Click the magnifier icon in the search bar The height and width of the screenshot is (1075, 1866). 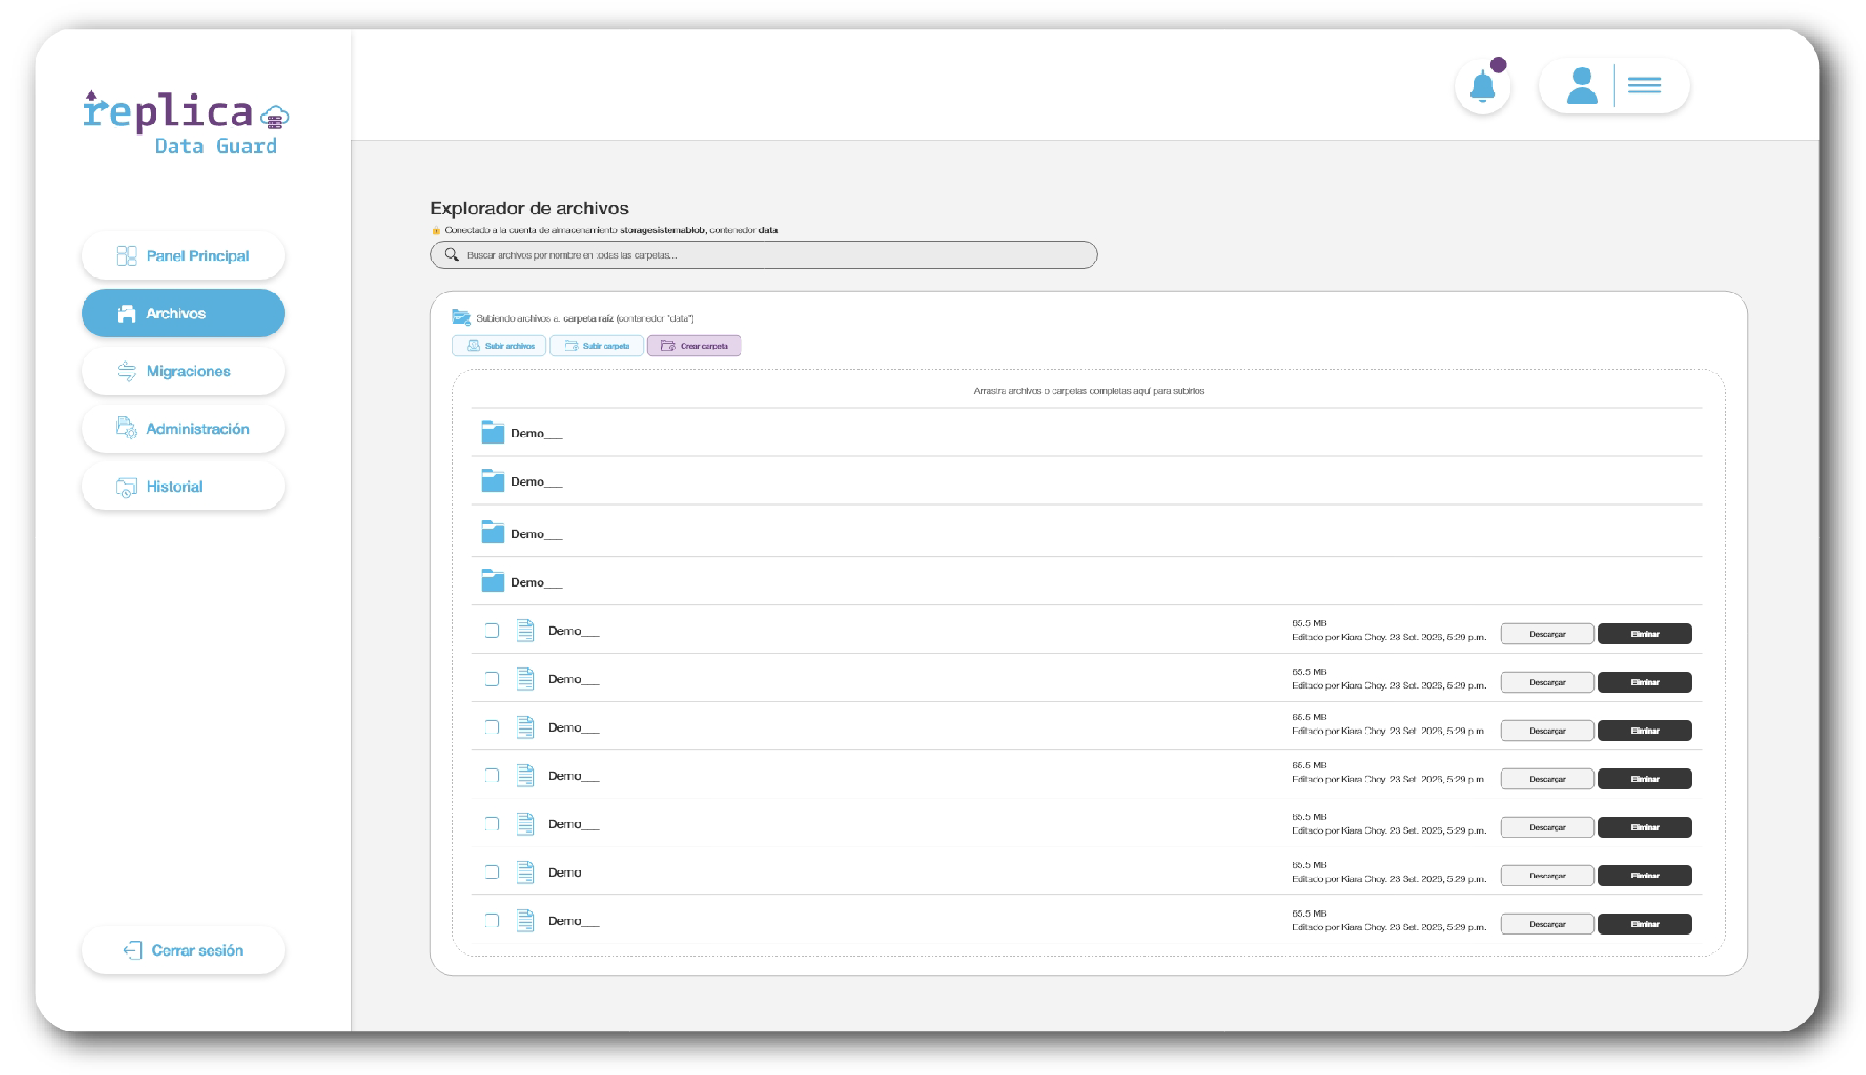pos(452,255)
